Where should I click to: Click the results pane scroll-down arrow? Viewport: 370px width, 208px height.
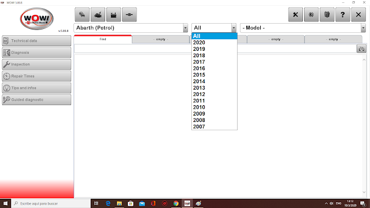coord(364,192)
